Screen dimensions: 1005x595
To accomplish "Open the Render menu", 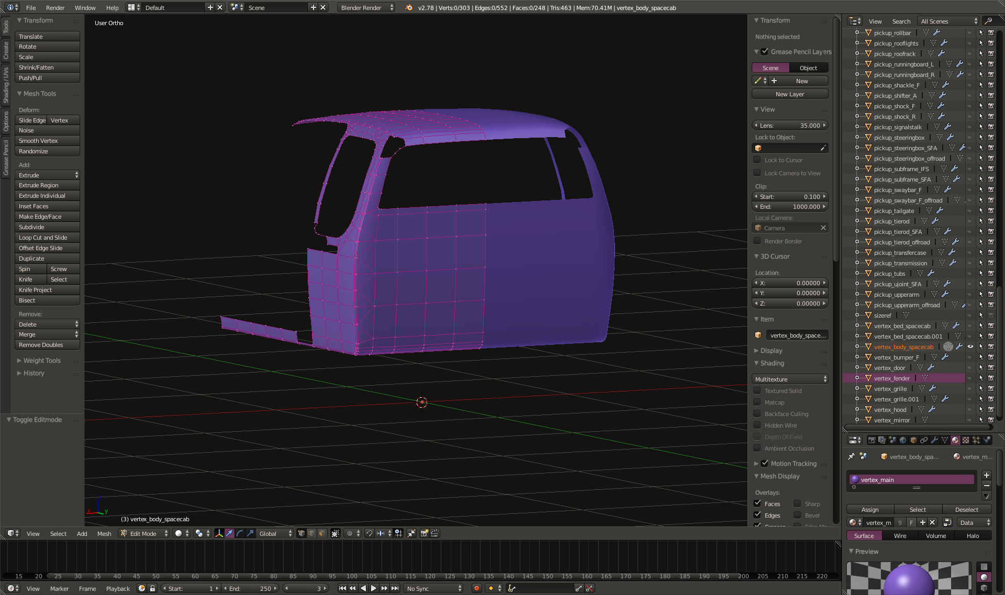I will point(55,7).
